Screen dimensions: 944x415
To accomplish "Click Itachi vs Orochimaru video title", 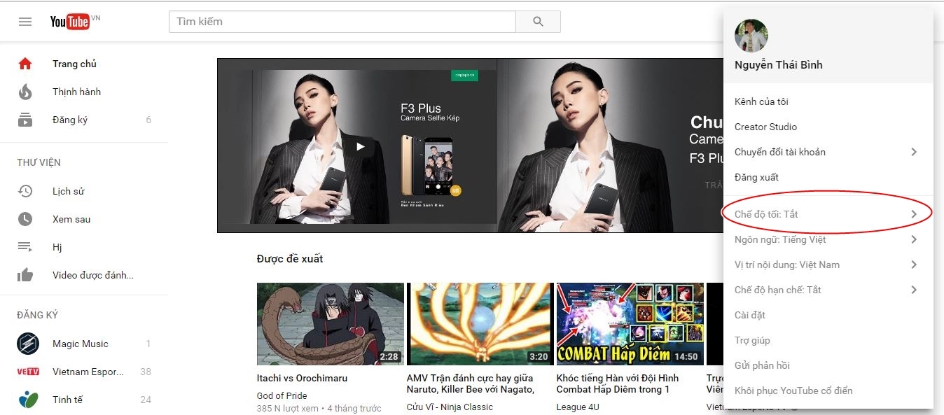I will [302, 378].
